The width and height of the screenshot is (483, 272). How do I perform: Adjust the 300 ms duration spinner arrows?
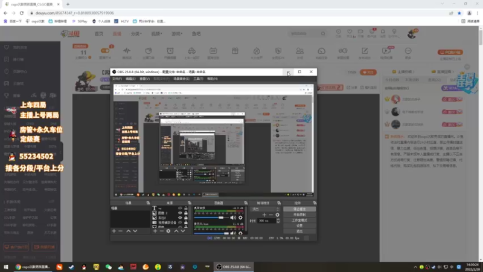tap(278, 221)
